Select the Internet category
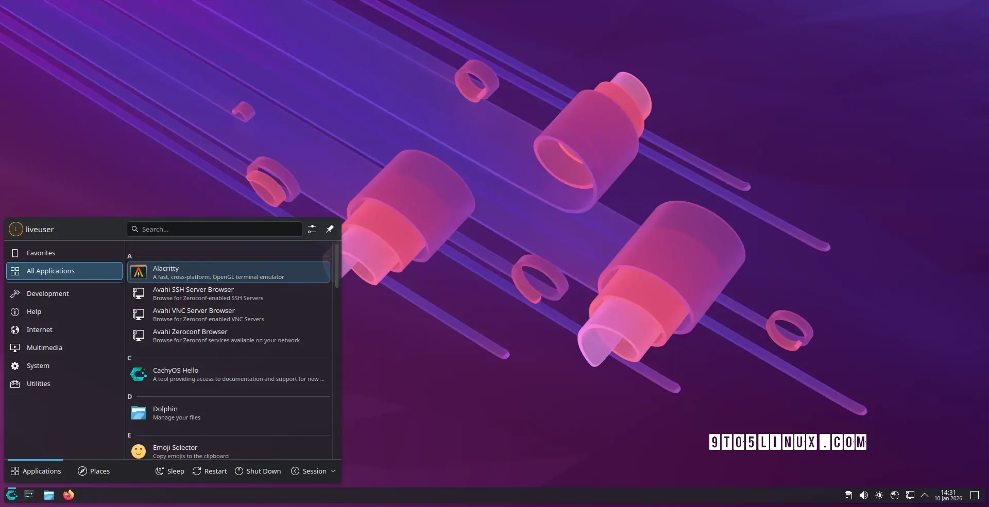Screen dimensions: 989x507 40,329
